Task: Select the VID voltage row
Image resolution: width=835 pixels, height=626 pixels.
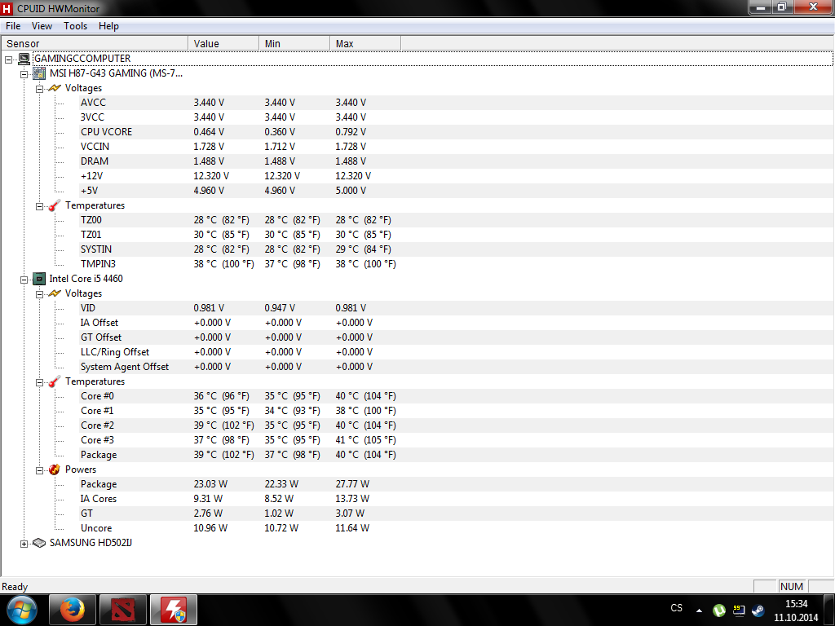Action: coord(457,308)
